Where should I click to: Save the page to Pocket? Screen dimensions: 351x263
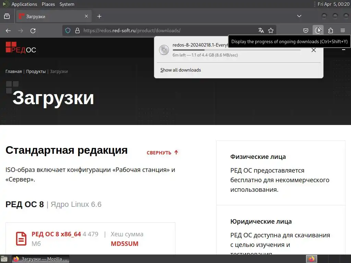coord(306,30)
